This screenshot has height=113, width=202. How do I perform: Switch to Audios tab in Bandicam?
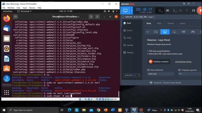point(182,23)
